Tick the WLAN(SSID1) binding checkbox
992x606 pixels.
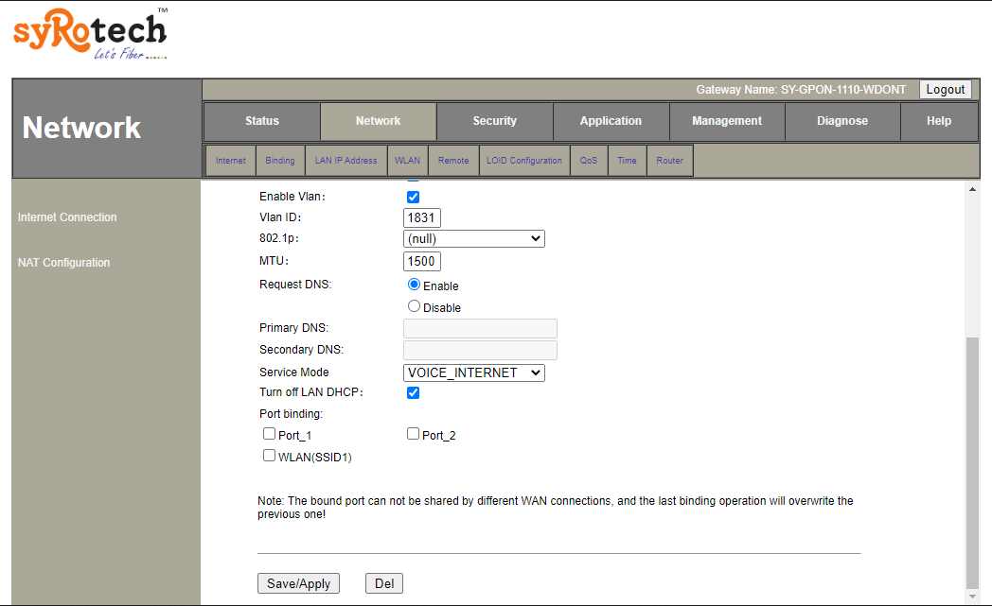270,456
